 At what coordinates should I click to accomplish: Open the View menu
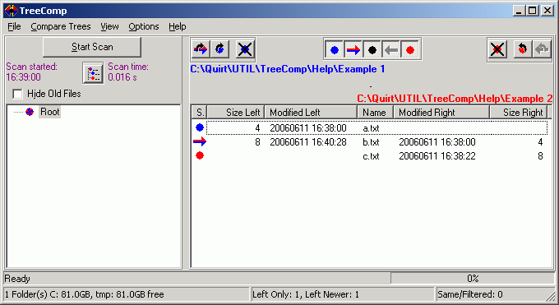pyautogui.click(x=109, y=27)
